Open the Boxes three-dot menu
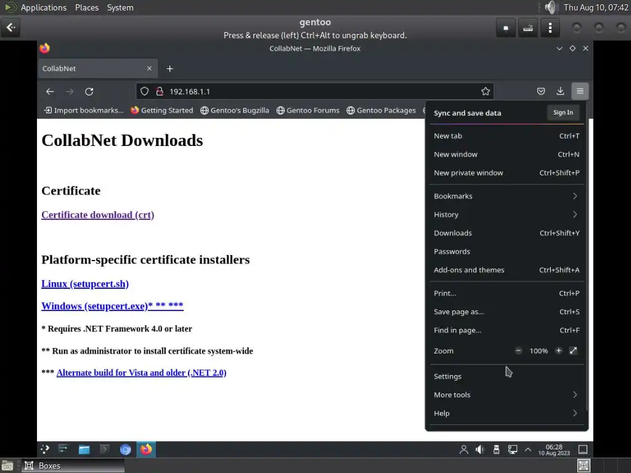The height and width of the screenshot is (473, 631). pos(550,28)
